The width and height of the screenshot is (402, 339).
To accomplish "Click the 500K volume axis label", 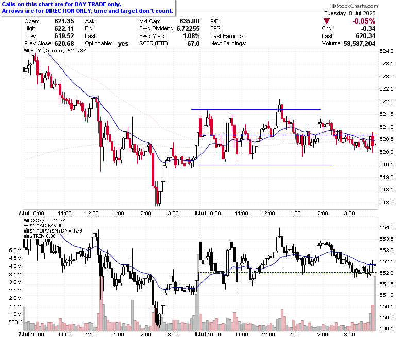I will click(15, 322).
